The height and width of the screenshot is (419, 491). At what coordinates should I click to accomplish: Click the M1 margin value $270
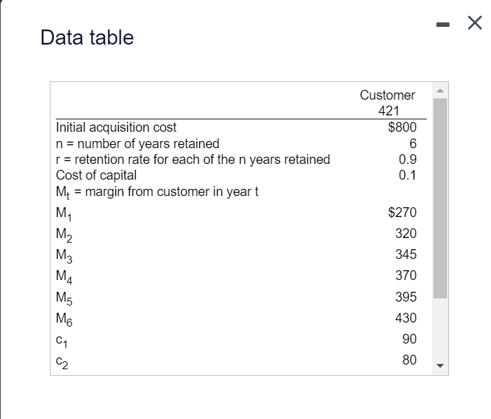[x=403, y=212]
